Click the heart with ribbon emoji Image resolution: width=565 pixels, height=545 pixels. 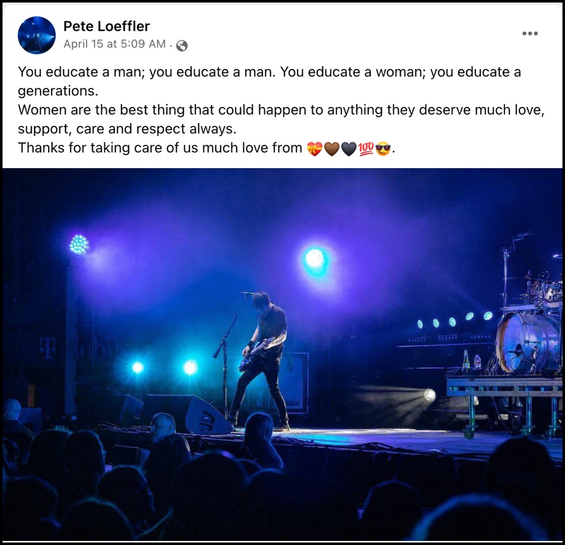pyautogui.click(x=314, y=149)
